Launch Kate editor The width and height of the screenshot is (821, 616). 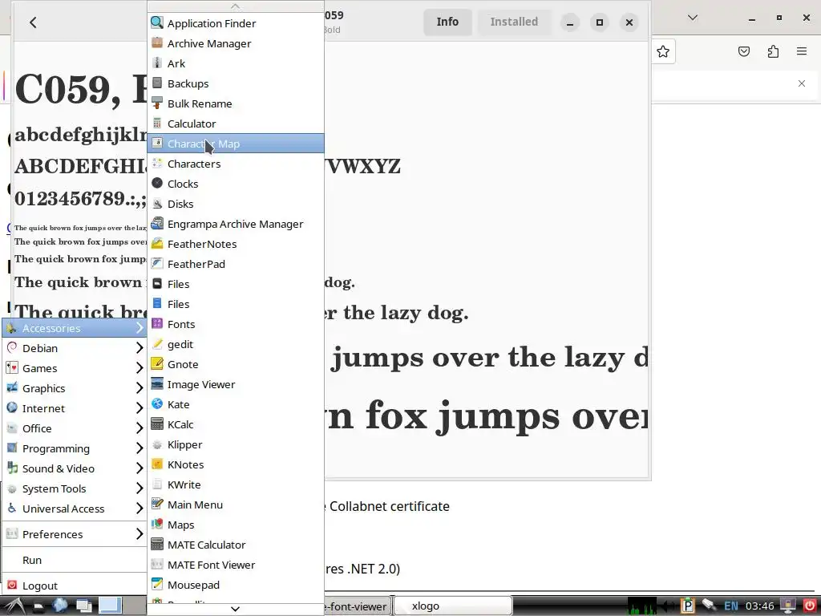tap(236, 404)
